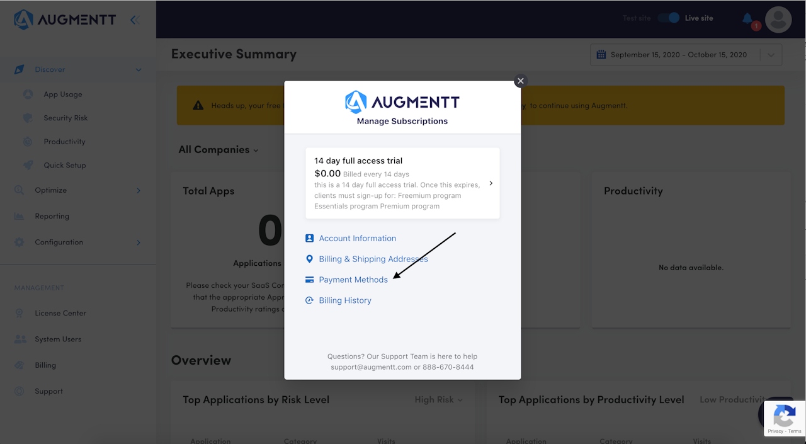Viewport: 806px width, 444px height.
Task: Click the Configuration gear icon
Action: (20, 242)
